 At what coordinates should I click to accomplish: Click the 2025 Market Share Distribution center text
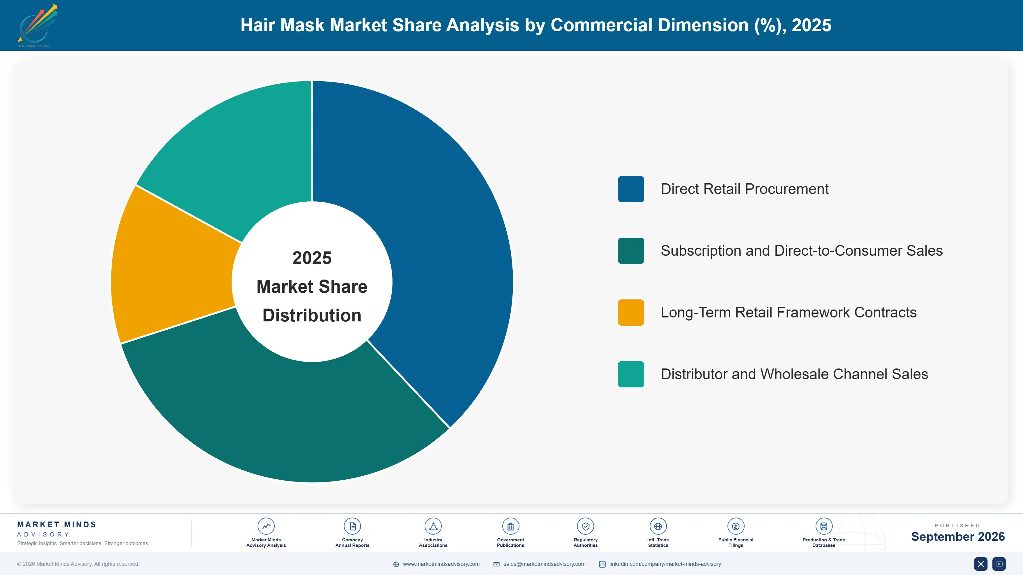point(312,286)
